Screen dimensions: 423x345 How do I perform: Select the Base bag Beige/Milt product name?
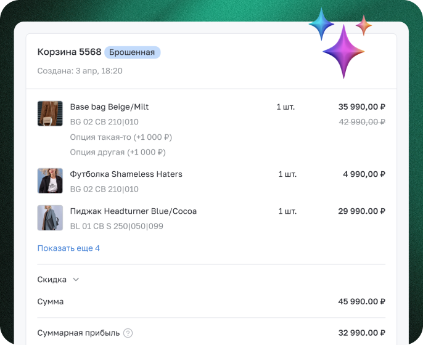109,107
